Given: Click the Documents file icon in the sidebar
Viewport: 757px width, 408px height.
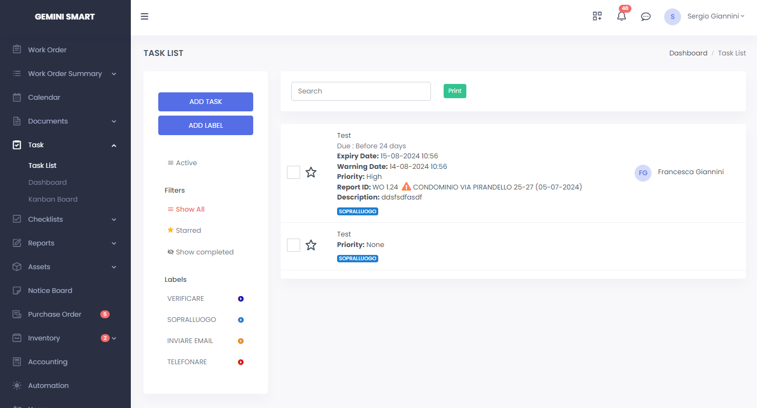Looking at the screenshot, I should pyautogui.click(x=17, y=121).
